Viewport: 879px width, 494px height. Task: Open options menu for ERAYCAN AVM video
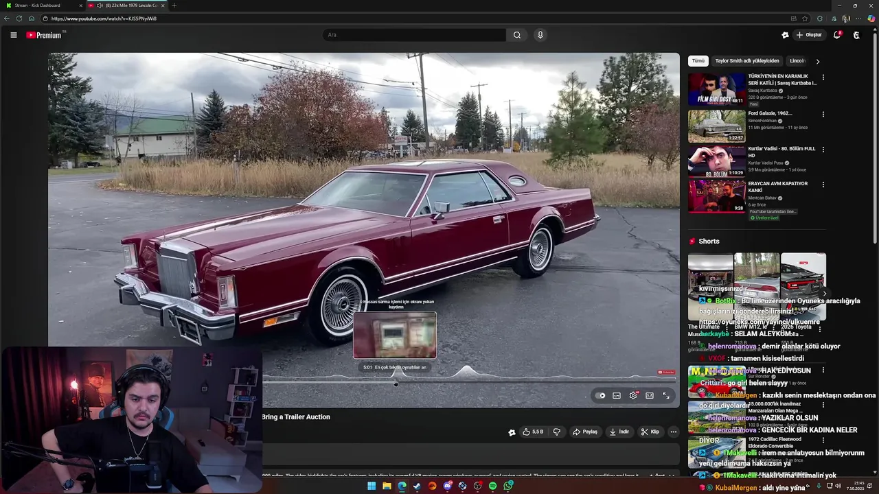823,184
